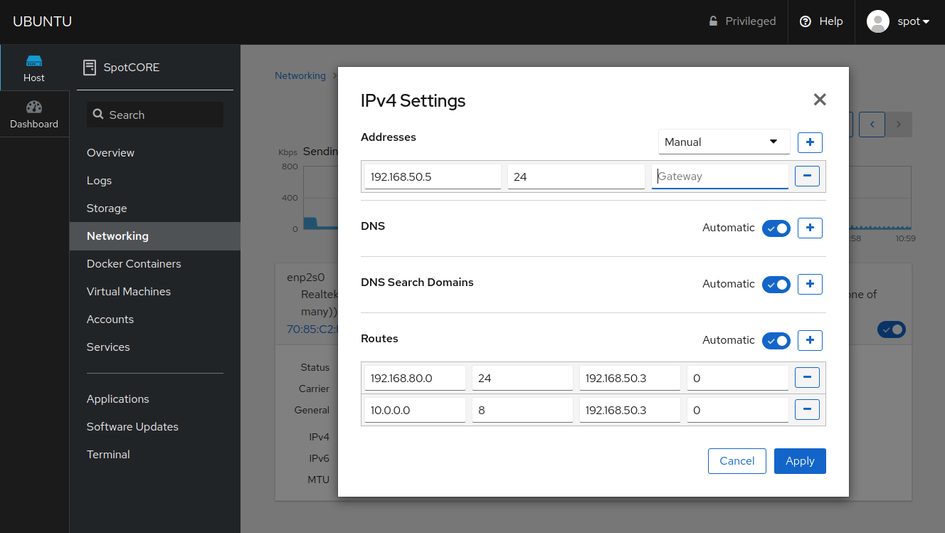Remove the 192.168.80.0 route row

(807, 378)
